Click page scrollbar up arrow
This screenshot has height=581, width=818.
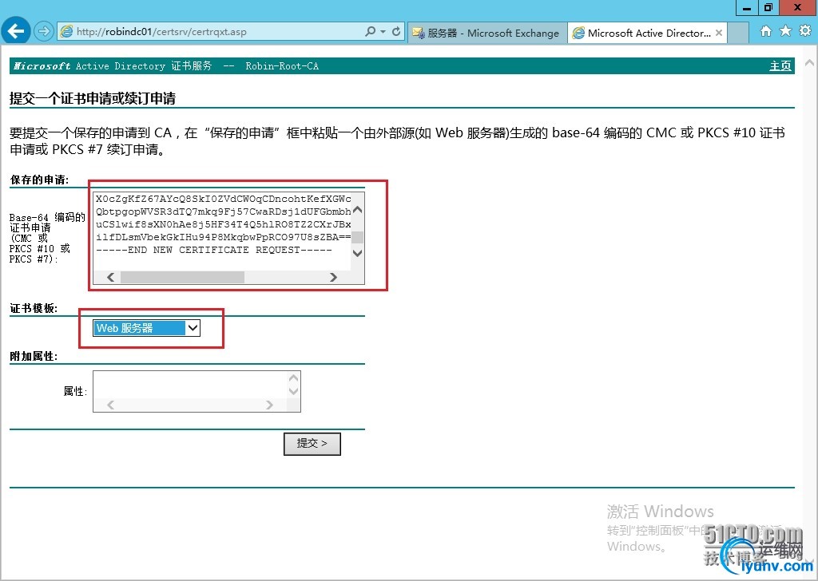810,63
